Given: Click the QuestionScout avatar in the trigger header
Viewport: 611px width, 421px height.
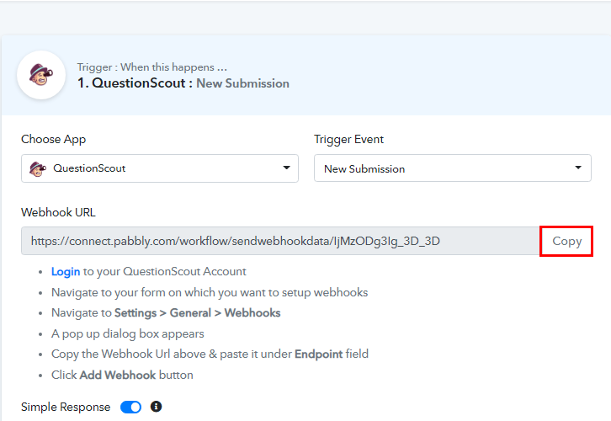Looking at the screenshot, I should point(41,74).
